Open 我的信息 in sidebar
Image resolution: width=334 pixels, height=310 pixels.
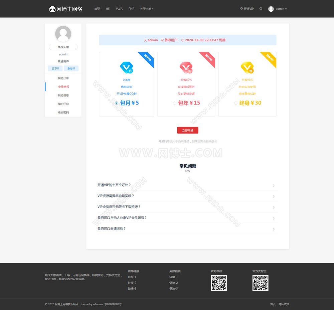[x=63, y=95]
